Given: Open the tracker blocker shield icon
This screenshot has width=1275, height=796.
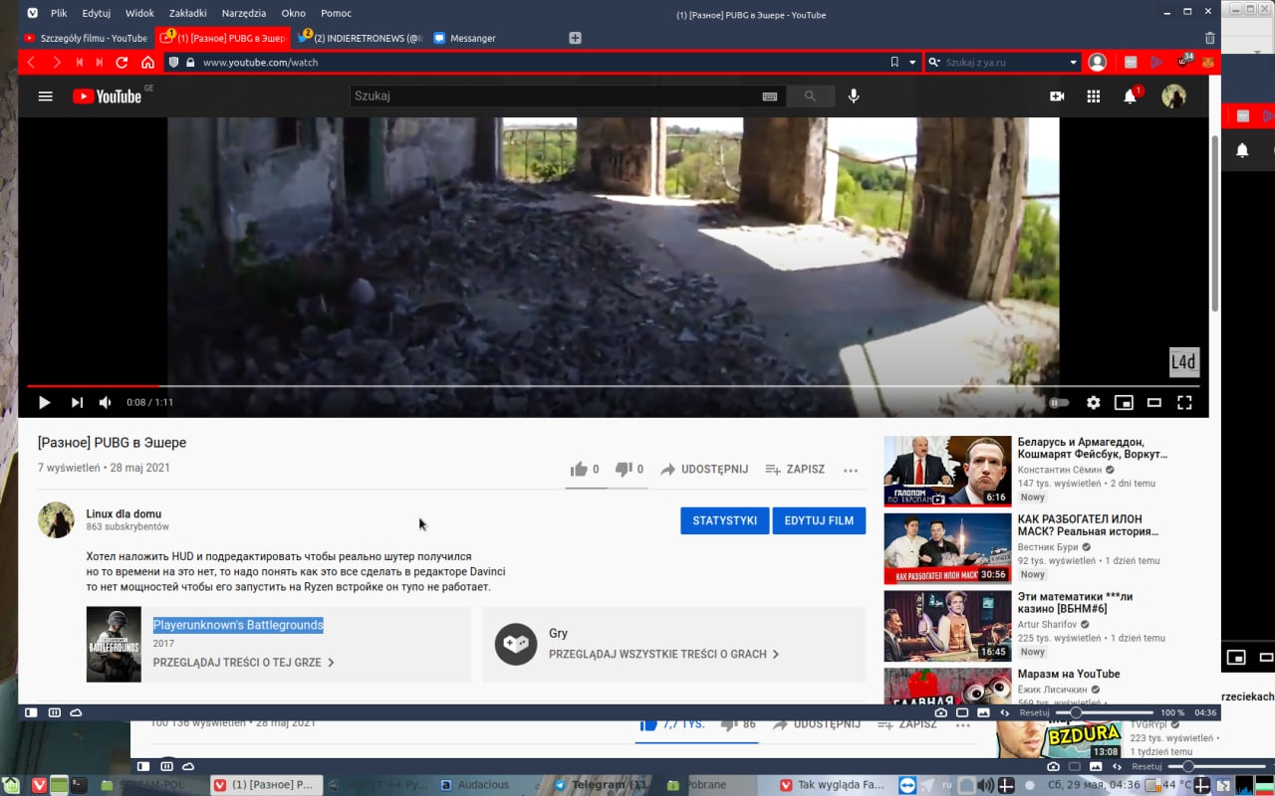Looking at the screenshot, I should [173, 62].
